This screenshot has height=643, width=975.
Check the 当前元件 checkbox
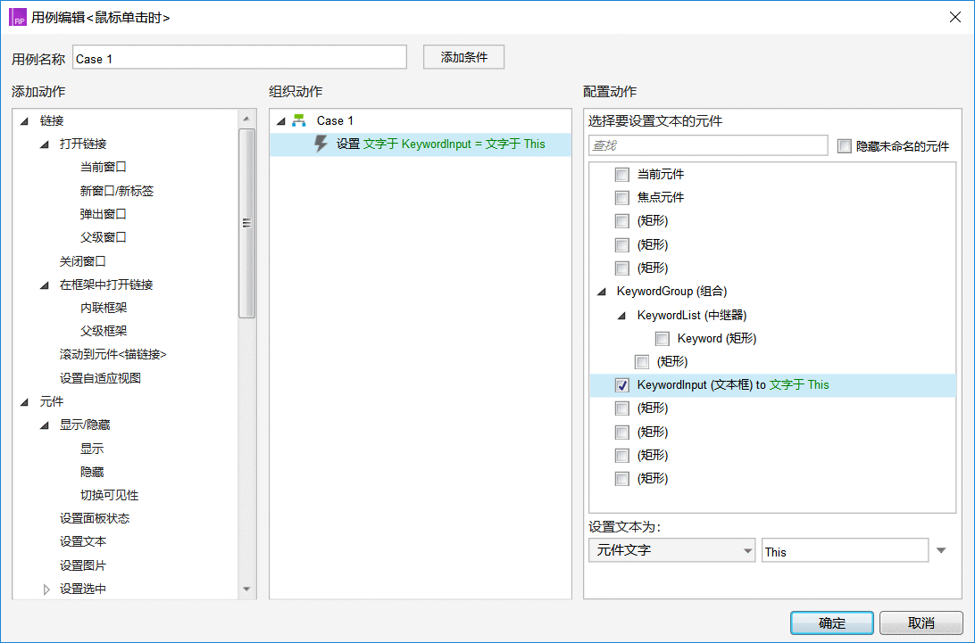pyautogui.click(x=621, y=175)
